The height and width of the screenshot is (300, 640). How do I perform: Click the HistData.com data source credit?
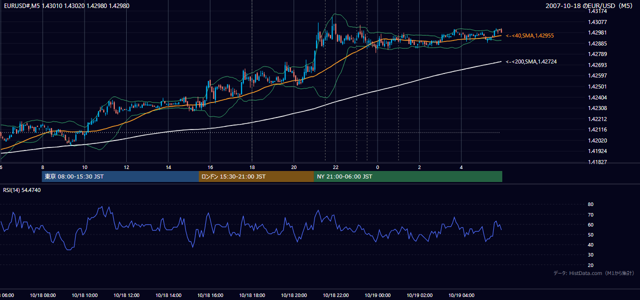(x=593, y=273)
